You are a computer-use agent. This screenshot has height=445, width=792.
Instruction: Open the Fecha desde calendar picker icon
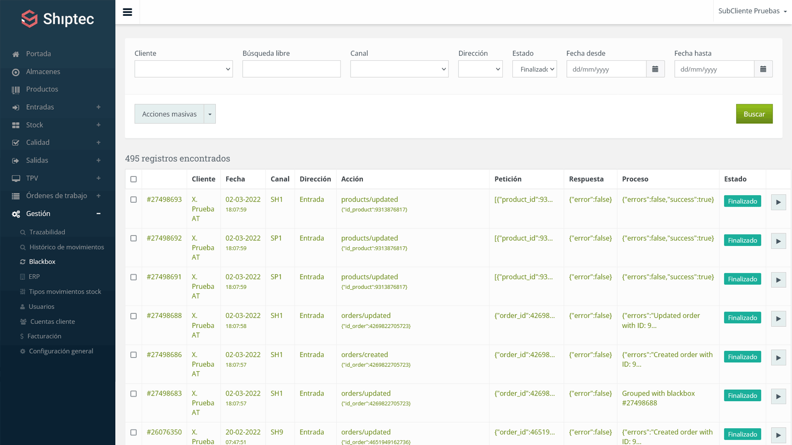point(655,69)
